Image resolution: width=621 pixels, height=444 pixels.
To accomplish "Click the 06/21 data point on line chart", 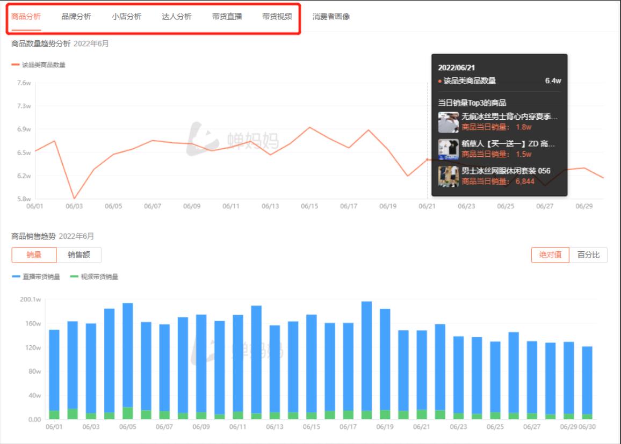I will pyautogui.click(x=427, y=159).
